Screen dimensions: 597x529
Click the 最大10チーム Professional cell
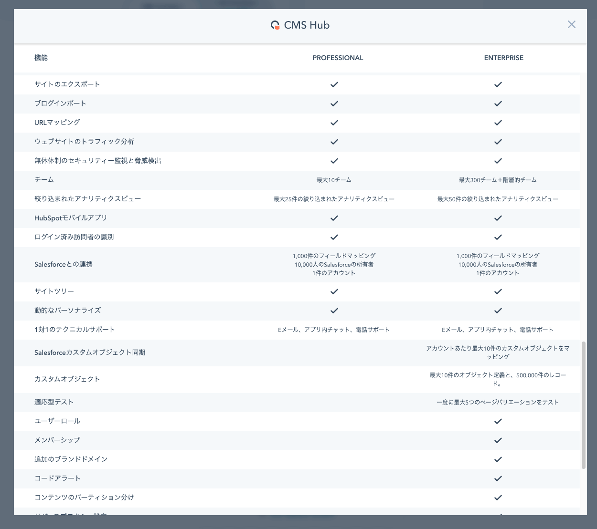(x=334, y=180)
